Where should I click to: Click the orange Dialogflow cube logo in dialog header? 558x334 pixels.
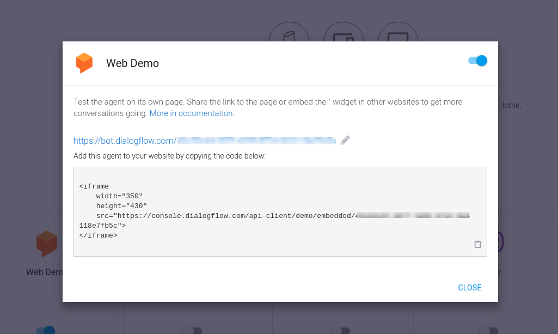(84, 63)
